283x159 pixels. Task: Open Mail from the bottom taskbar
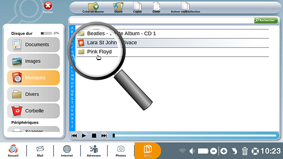[40, 151]
